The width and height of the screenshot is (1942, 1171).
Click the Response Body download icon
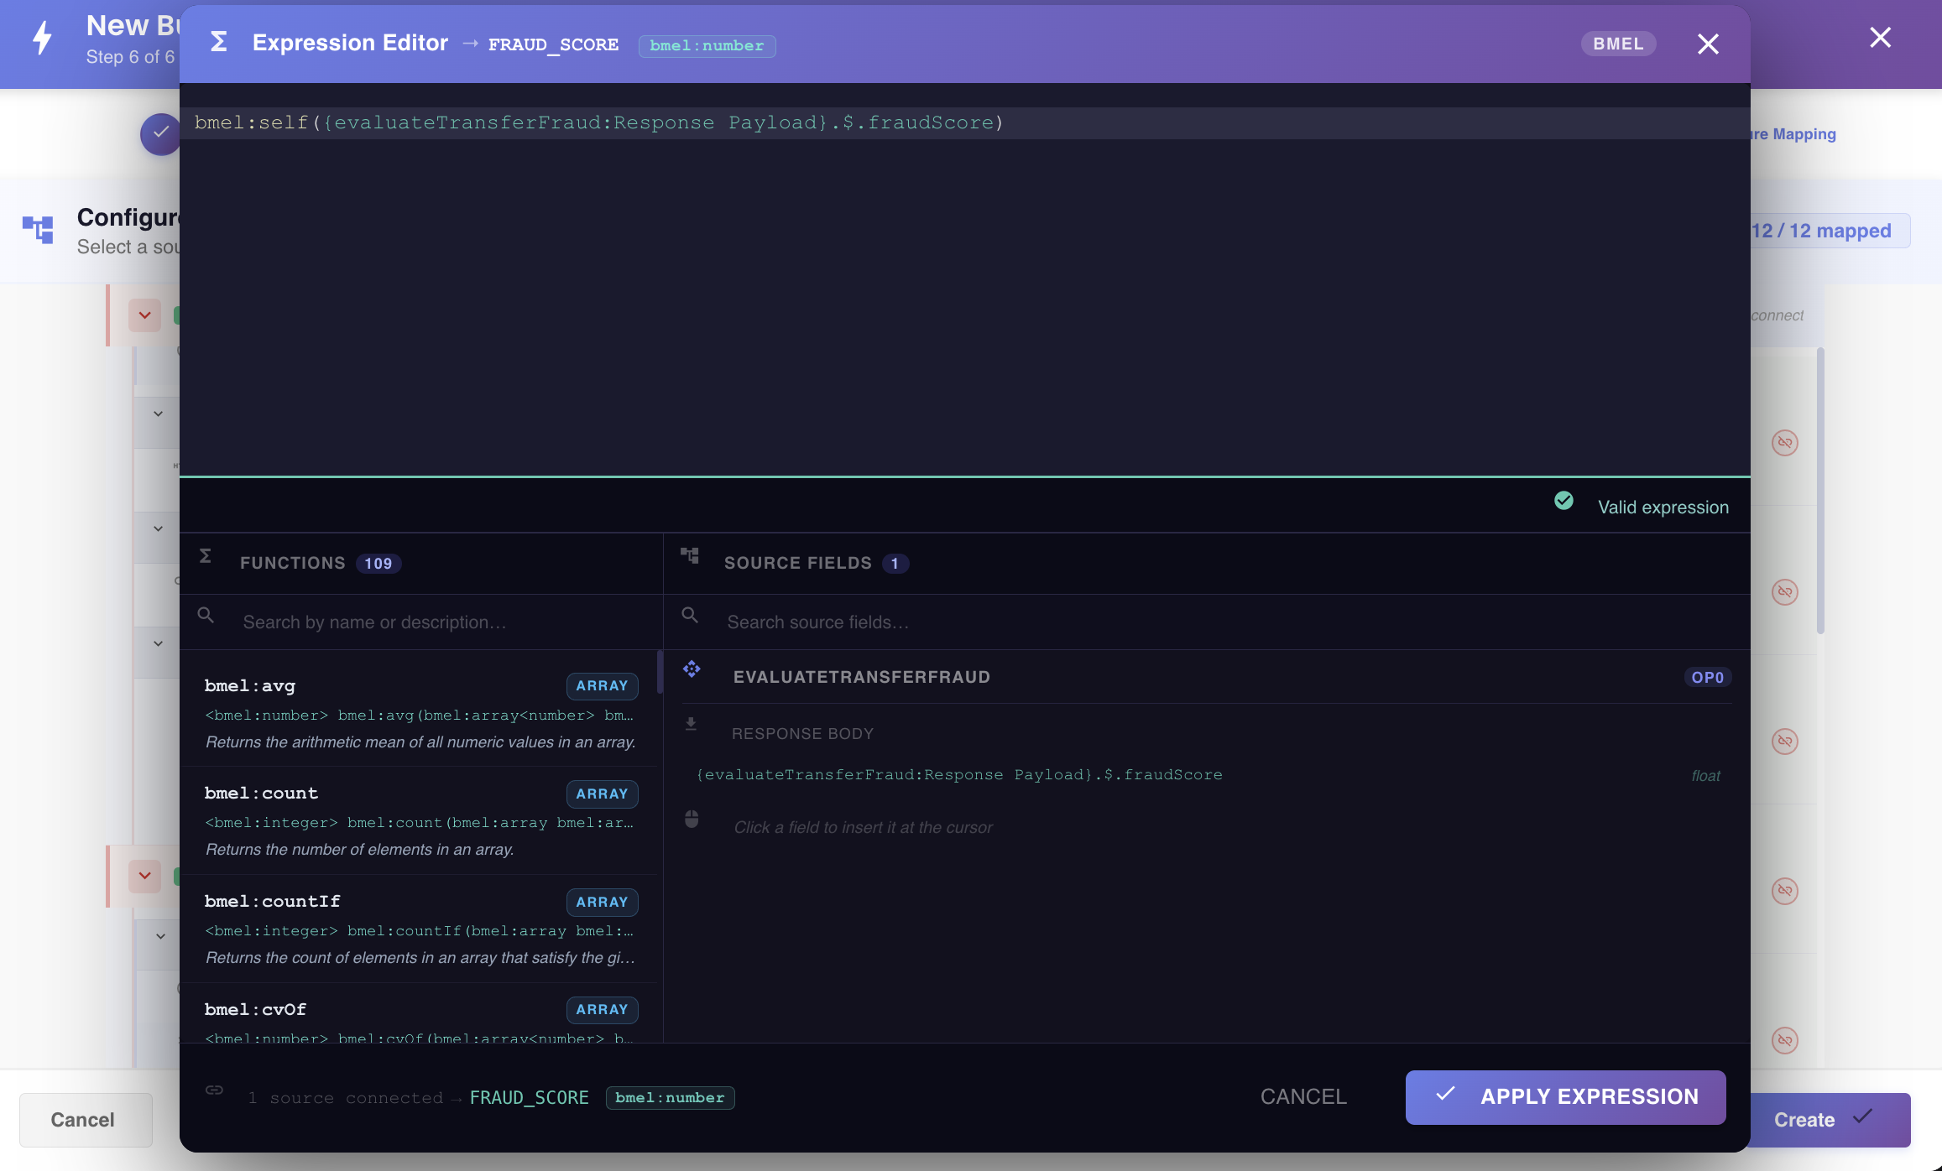[x=691, y=724]
